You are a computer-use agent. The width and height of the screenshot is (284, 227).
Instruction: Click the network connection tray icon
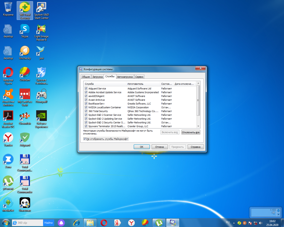click(255, 223)
